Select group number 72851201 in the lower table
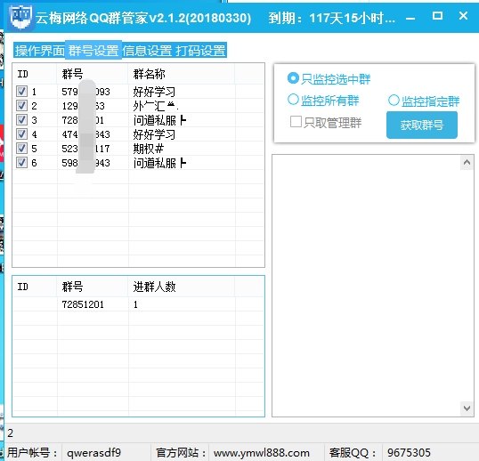Image resolution: width=479 pixels, height=461 pixels. [83, 304]
